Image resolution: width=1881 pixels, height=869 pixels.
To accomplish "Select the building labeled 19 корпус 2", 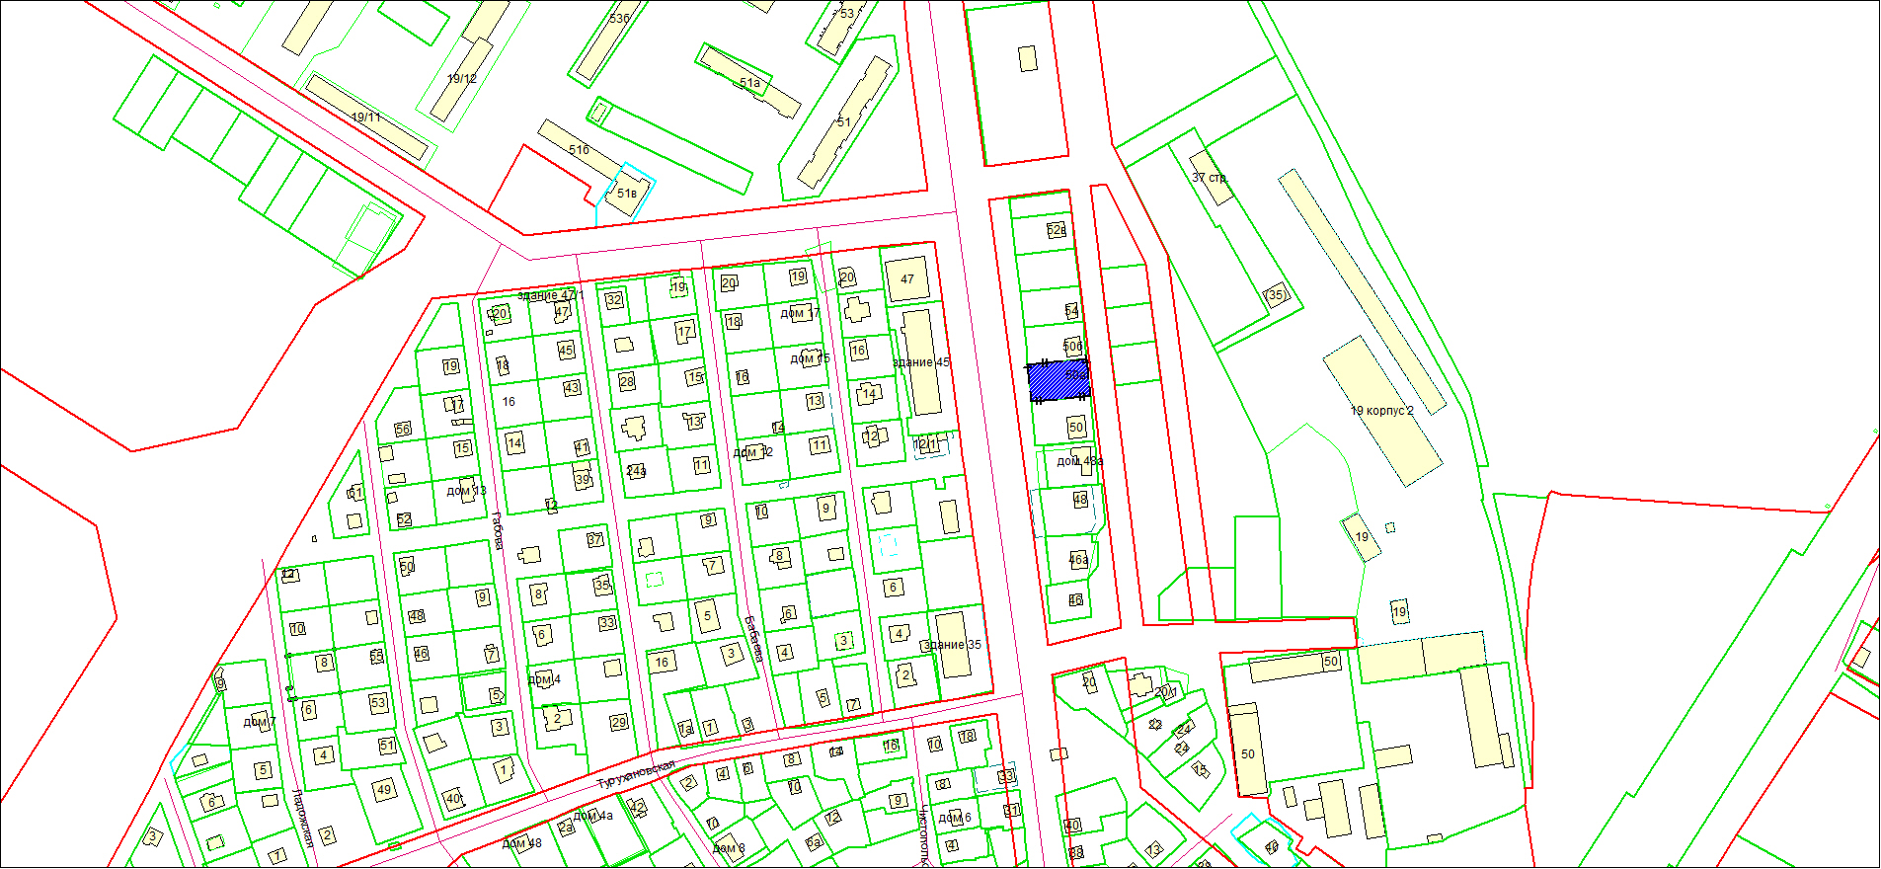I will click(x=1380, y=410).
